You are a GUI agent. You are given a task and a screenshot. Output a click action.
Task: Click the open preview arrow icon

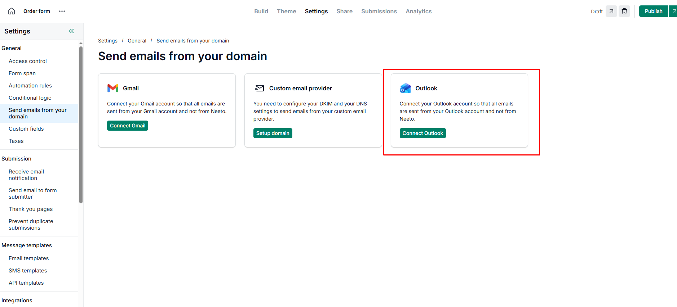[x=611, y=11]
